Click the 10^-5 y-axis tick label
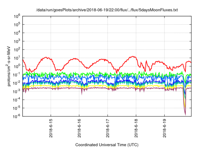This screenshot has width=211, height=148. coord(17,108)
